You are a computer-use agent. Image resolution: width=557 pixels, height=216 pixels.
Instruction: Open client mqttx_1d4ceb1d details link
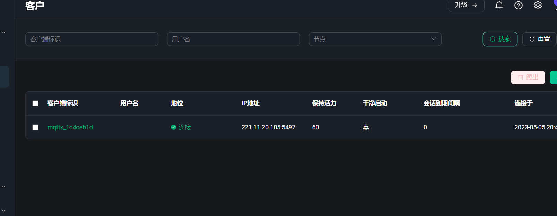coord(70,127)
